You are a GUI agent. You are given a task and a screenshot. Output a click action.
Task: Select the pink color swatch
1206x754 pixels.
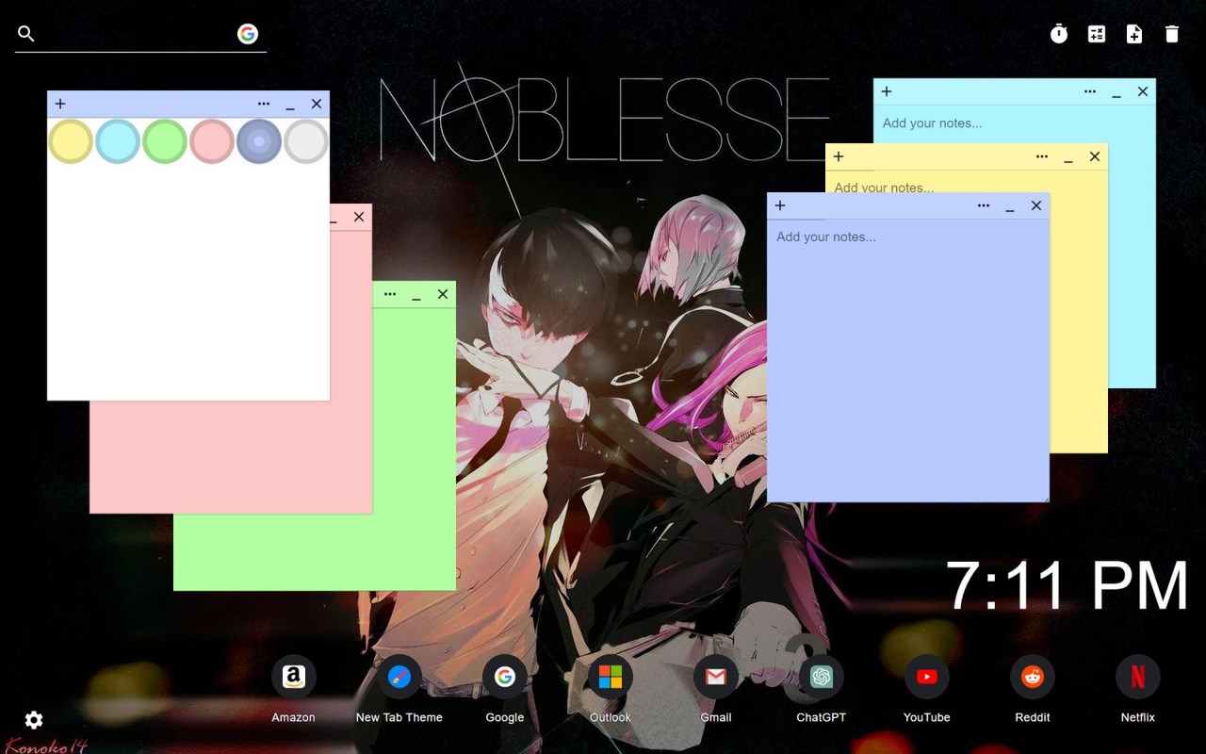212,141
